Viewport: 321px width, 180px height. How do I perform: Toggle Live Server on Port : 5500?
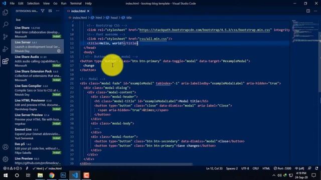(282, 168)
